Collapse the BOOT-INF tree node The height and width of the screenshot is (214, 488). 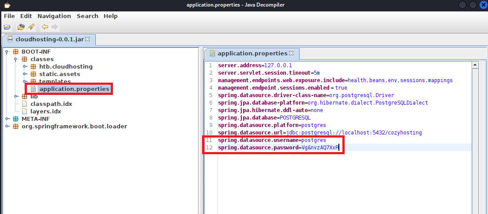[8, 52]
